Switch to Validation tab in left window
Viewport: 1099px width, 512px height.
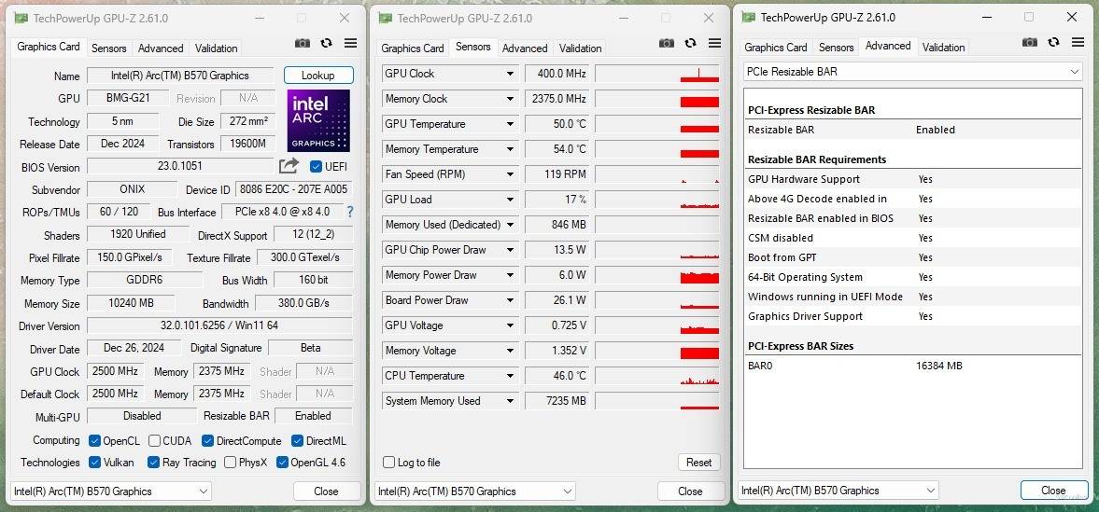tap(217, 48)
